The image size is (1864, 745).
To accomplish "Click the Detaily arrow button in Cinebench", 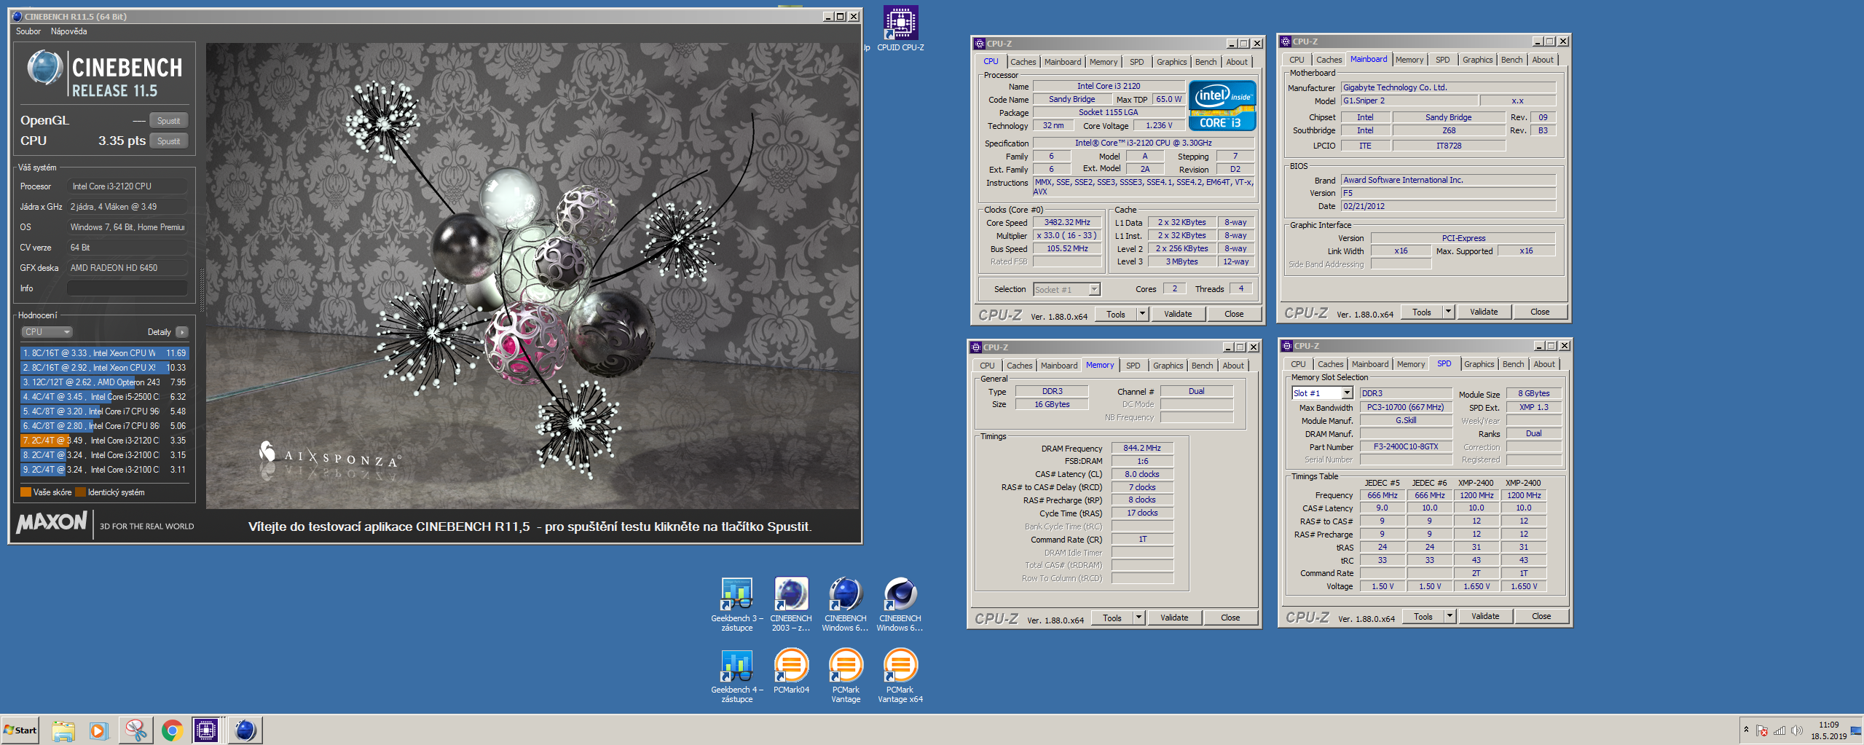I will pos(182,332).
